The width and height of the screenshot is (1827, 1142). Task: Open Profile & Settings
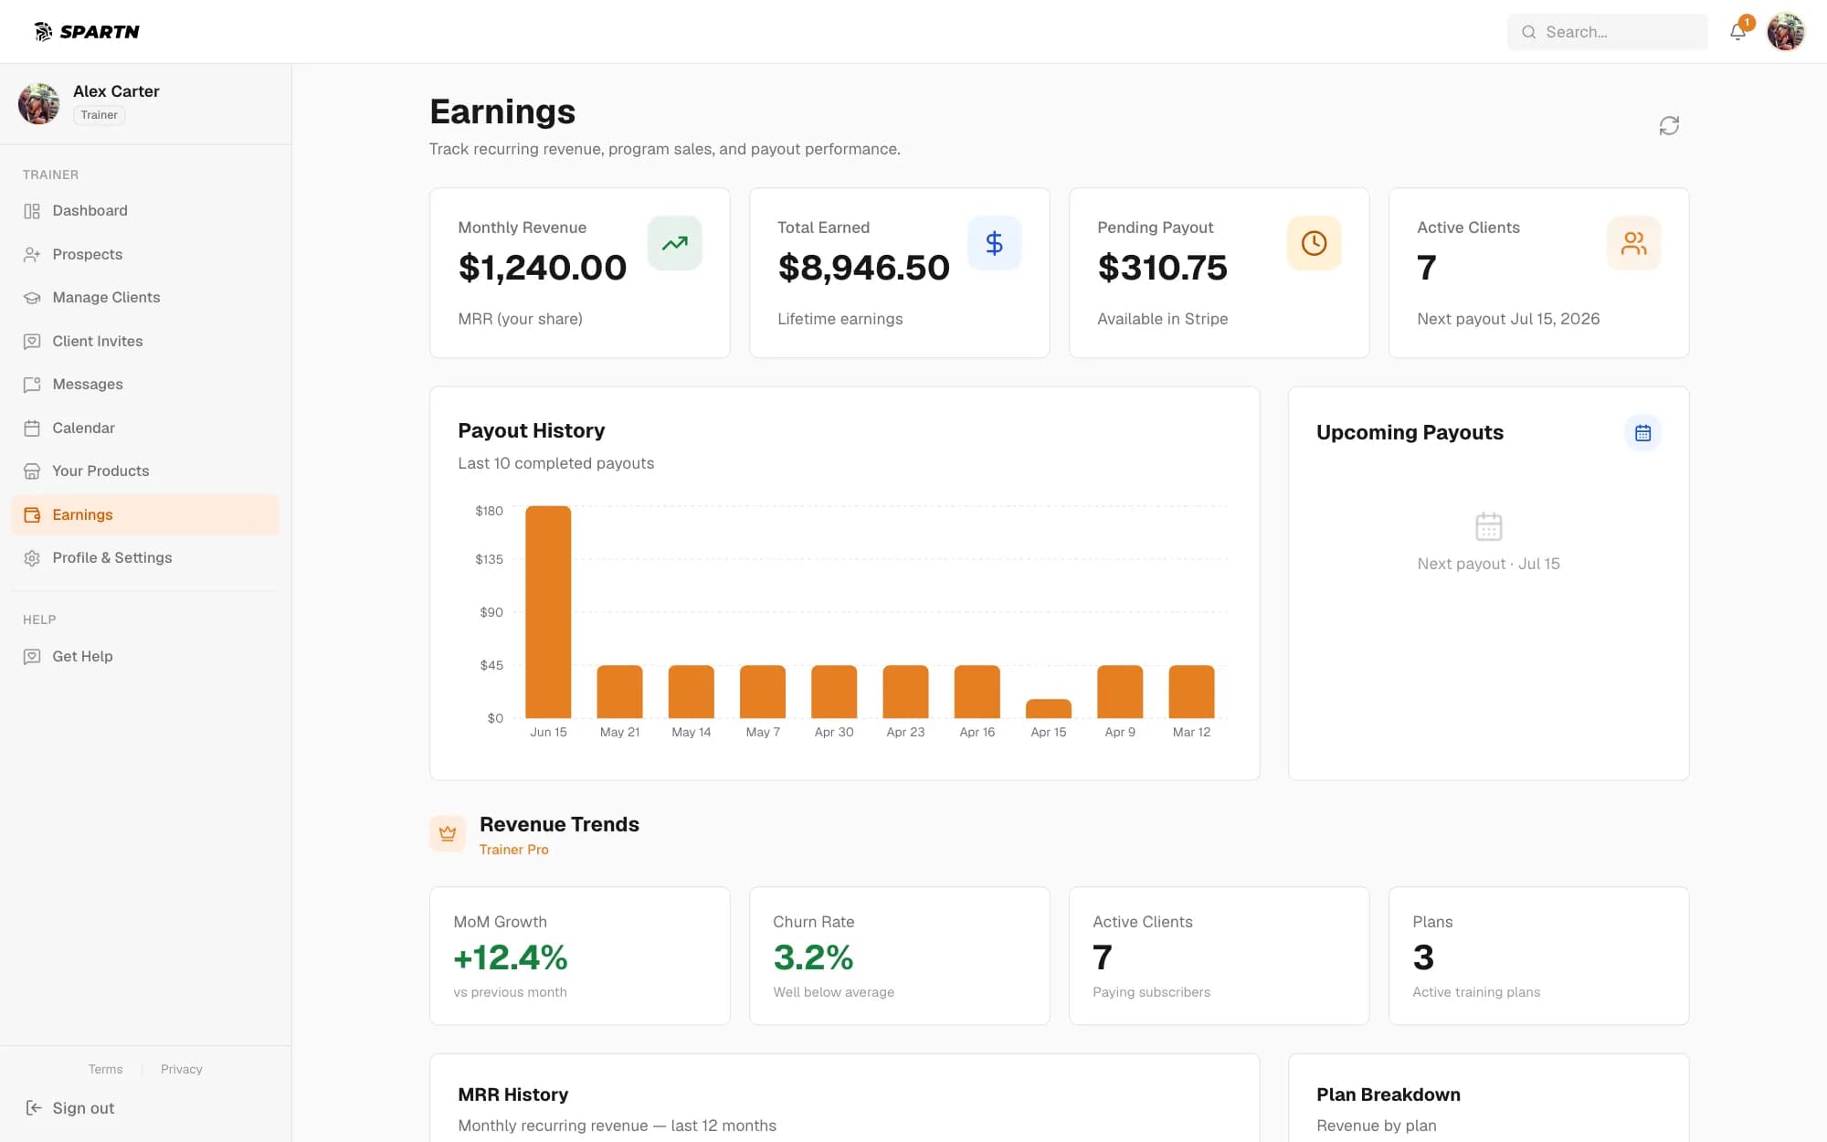[x=145, y=558]
